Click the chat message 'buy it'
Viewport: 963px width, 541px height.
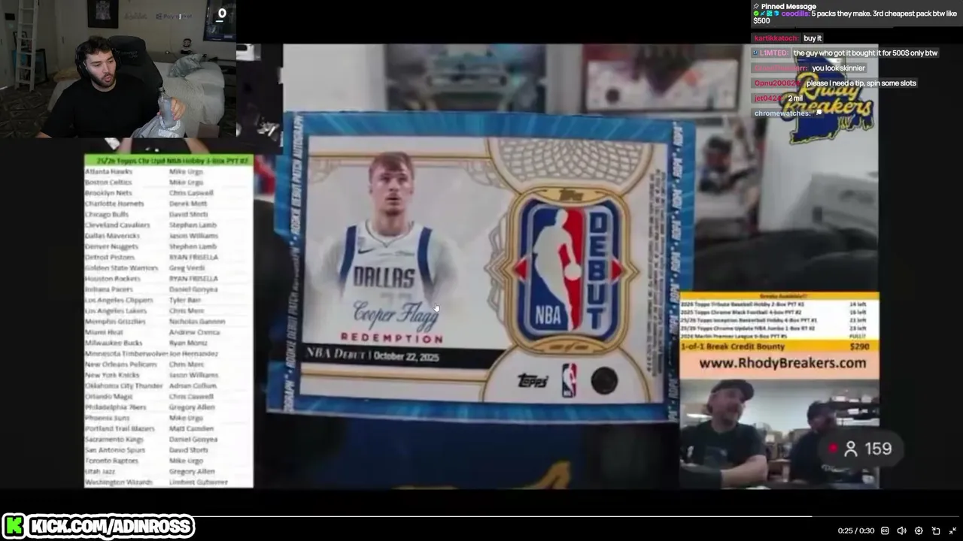(813, 38)
